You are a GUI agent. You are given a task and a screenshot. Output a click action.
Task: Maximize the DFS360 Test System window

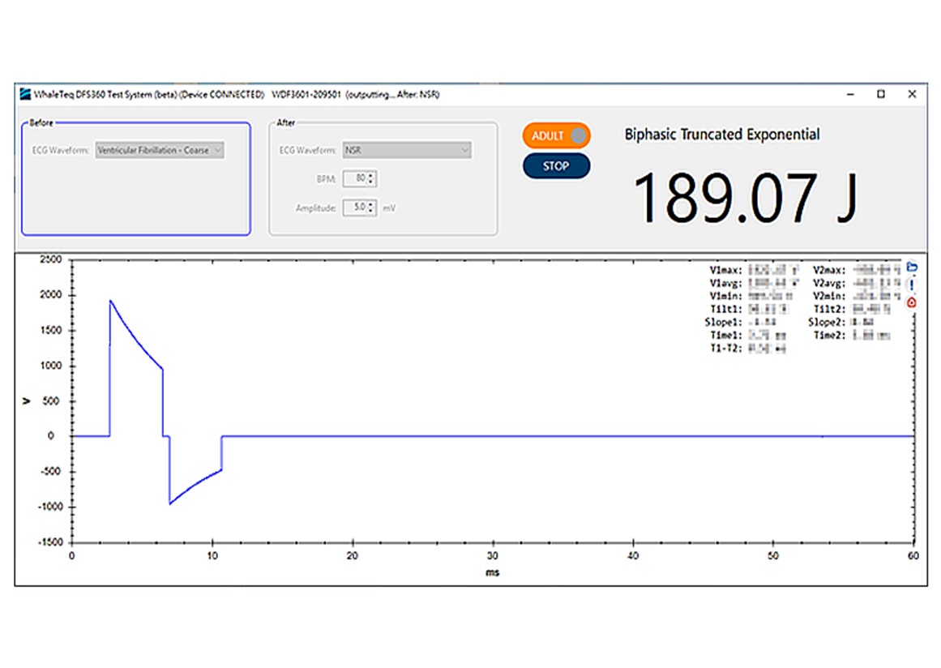(880, 94)
